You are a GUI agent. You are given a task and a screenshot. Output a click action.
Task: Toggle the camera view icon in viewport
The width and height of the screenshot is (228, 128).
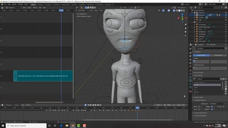[185, 32]
